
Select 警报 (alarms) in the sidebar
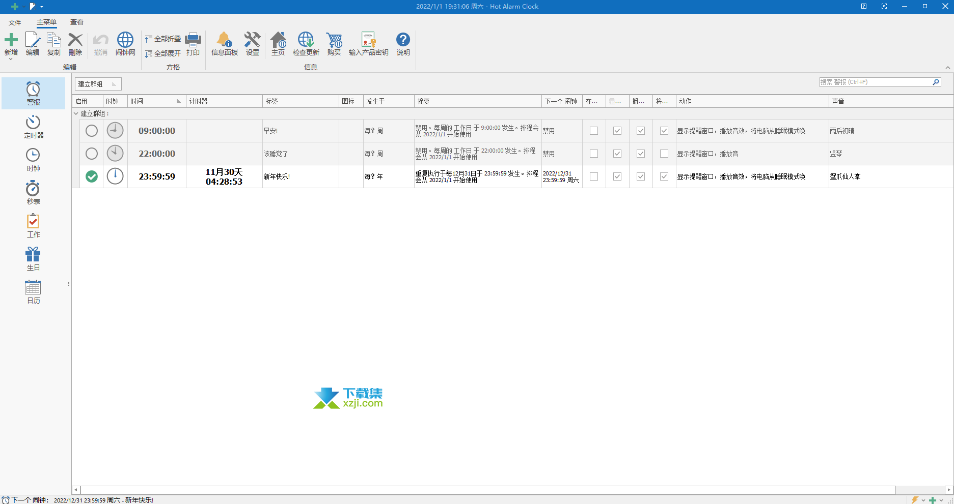33,93
